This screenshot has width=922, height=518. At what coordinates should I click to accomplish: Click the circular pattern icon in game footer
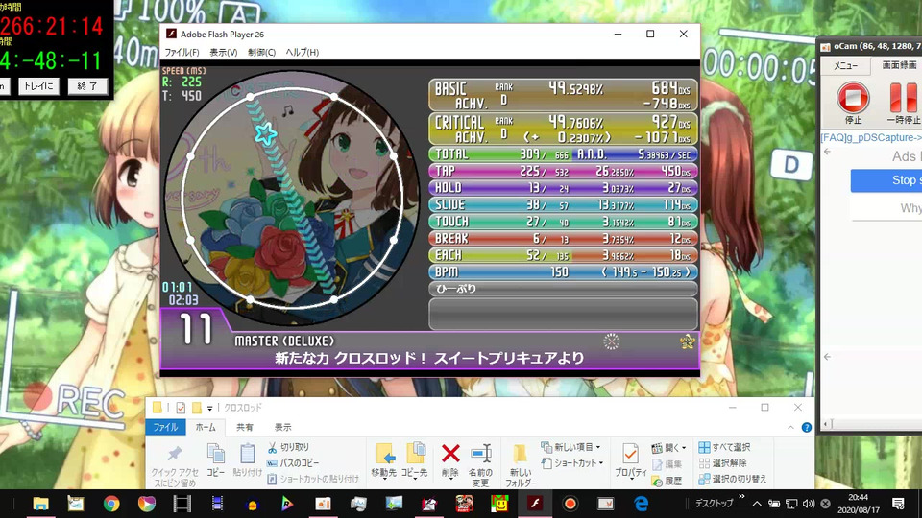(612, 341)
